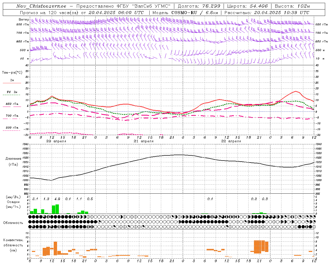The image size is (329, 263).
Task: Click the red 2м temperature legend line
Action: tap(12, 83)
